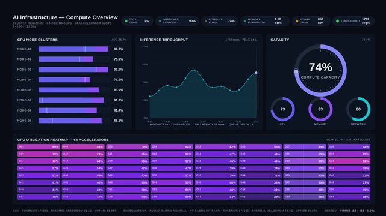Viewport: 386px width, 216px height.
Task: Click the 71.5% value for NODE-04
Action: click(x=119, y=80)
